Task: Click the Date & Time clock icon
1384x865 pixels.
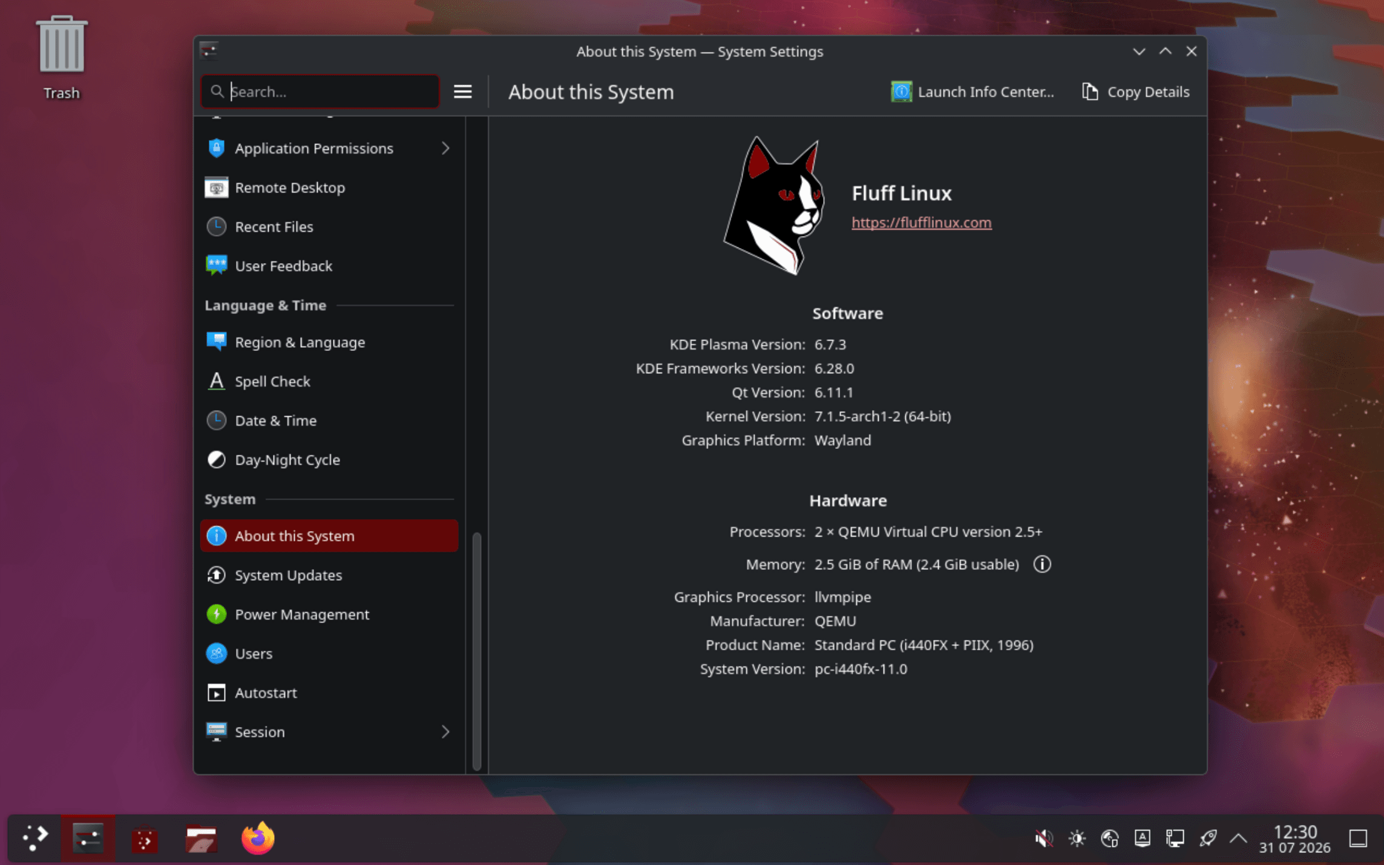Action: [x=216, y=420]
